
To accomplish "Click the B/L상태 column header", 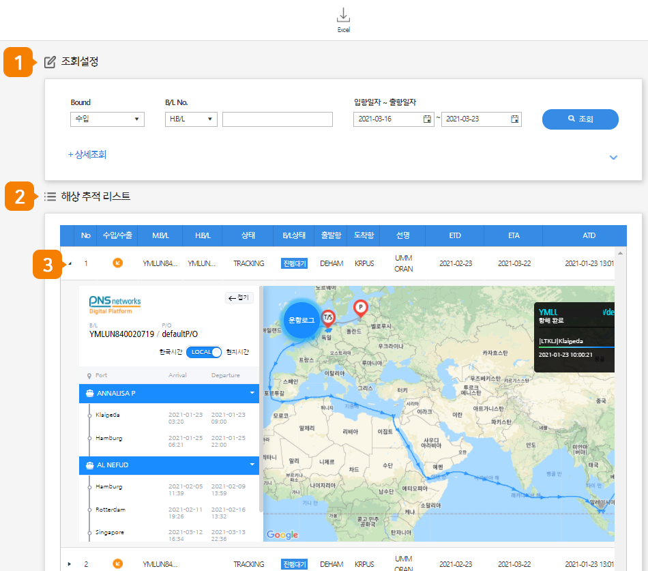I will point(294,235).
